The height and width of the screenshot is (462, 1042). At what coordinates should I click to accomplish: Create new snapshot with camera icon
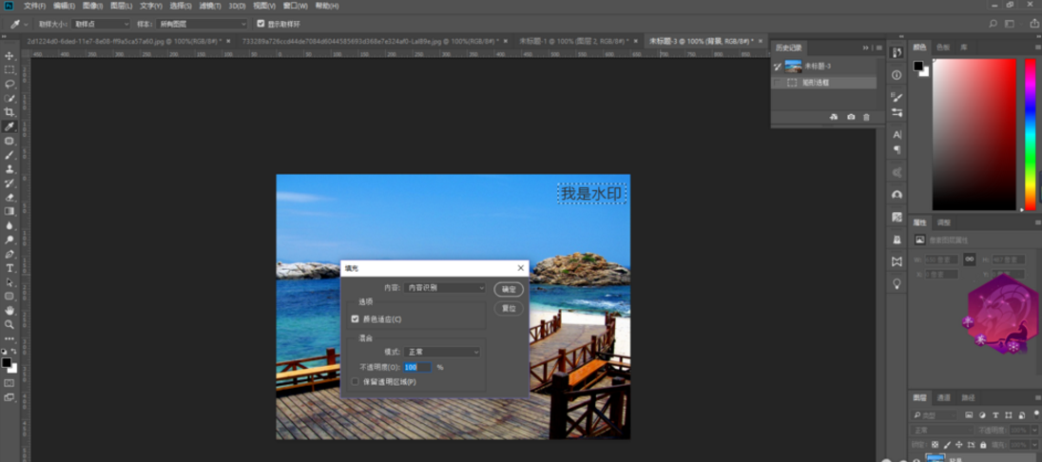click(x=850, y=117)
